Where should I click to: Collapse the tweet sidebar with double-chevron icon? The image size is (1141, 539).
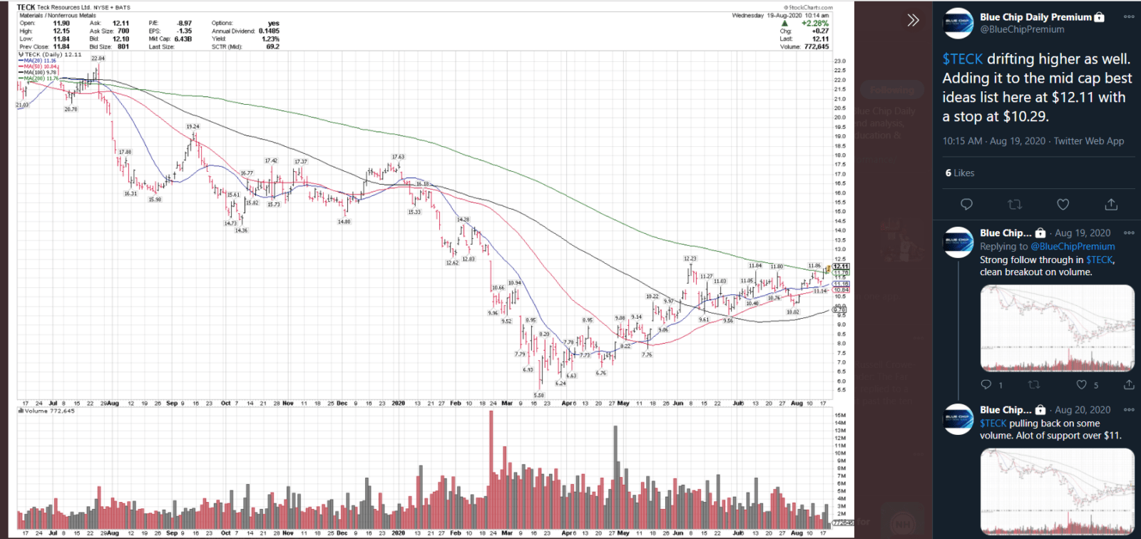pyautogui.click(x=913, y=20)
